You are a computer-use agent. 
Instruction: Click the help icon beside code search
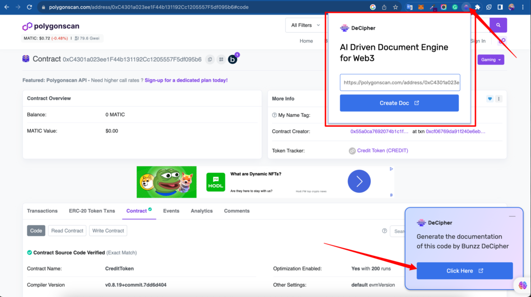coord(384,231)
